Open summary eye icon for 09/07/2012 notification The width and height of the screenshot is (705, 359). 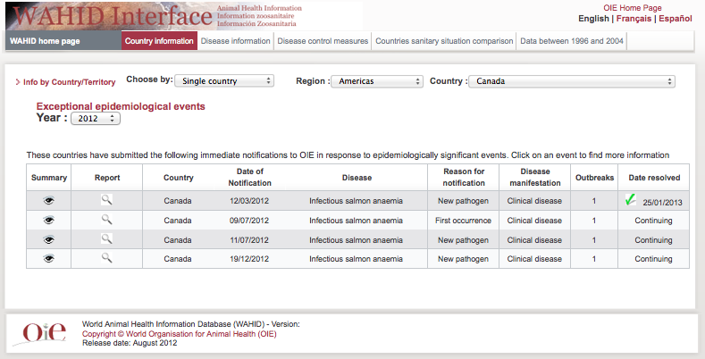[x=49, y=220]
